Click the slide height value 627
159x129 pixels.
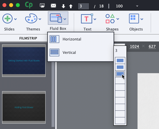point(152,46)
